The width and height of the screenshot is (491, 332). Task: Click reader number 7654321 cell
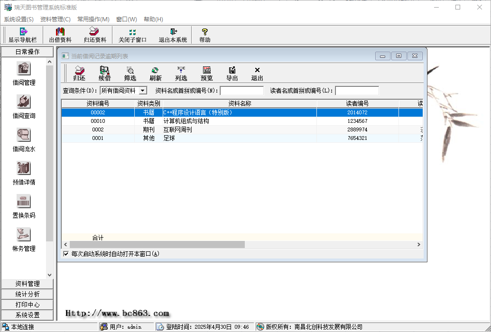click(357, 138)
